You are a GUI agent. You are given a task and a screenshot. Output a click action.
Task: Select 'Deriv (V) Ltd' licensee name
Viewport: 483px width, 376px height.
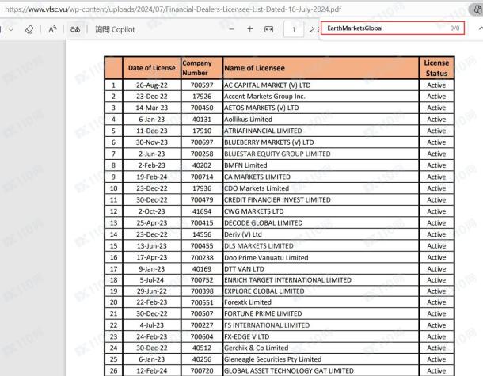pyautogui.click(x=243, y=234)
